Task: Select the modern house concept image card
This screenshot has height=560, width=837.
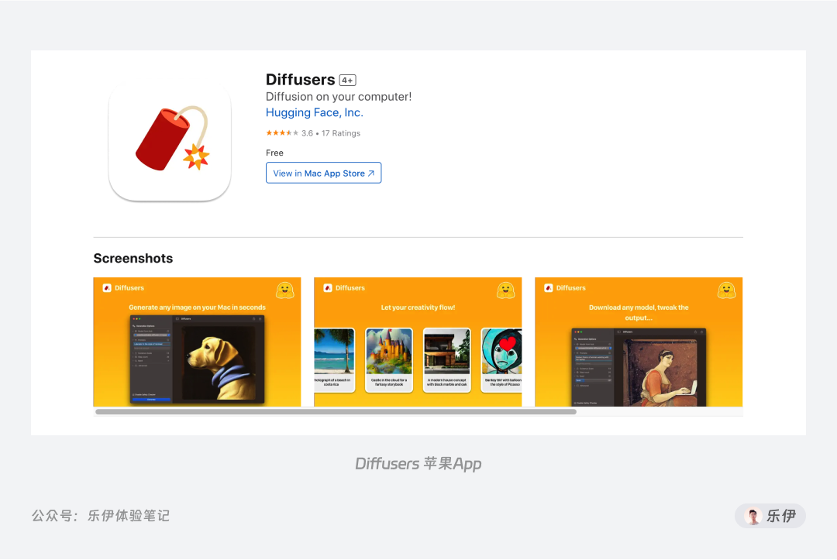Action: [447, 360]
